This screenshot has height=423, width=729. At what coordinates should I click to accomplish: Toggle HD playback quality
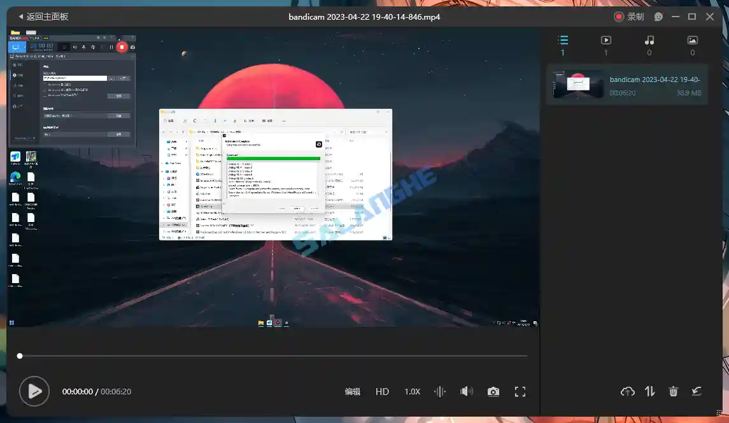click(382, 391)
